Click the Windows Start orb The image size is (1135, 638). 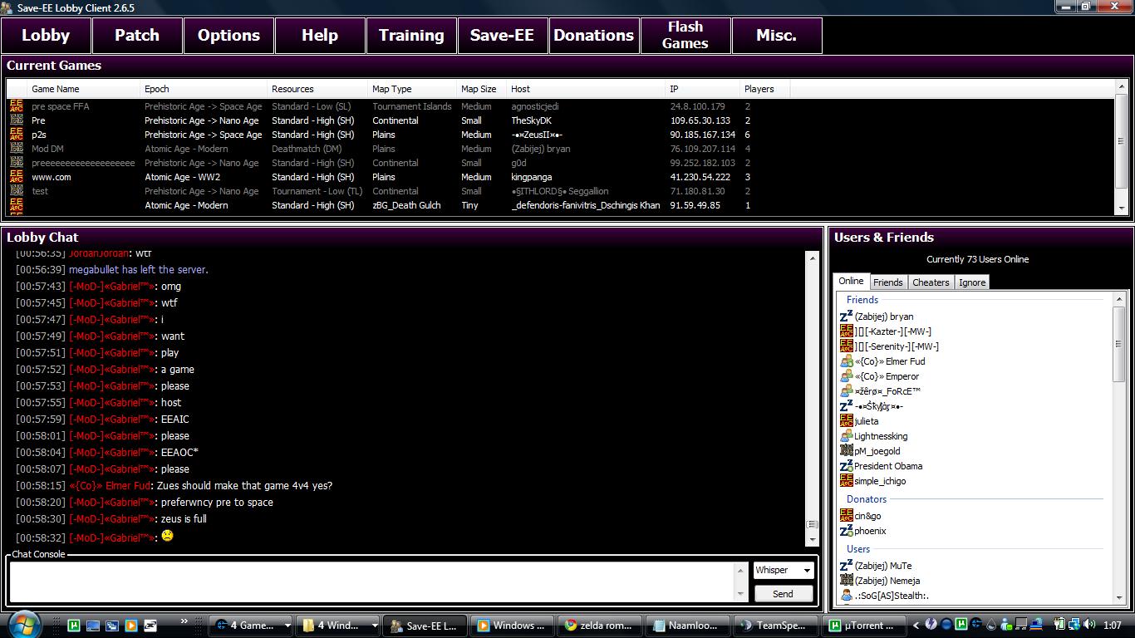click(23, 624)
